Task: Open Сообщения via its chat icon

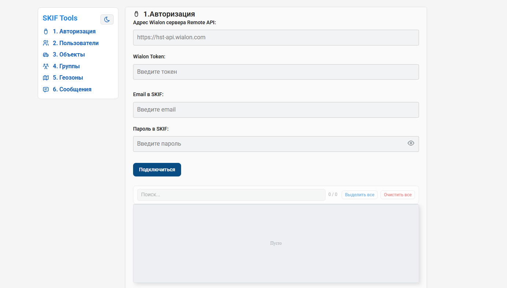Action: [x=46, y=90]
